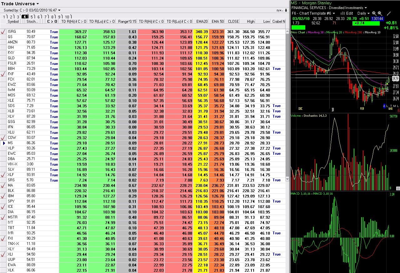Click the row pointer arrow beside MS

coord(4,143)
